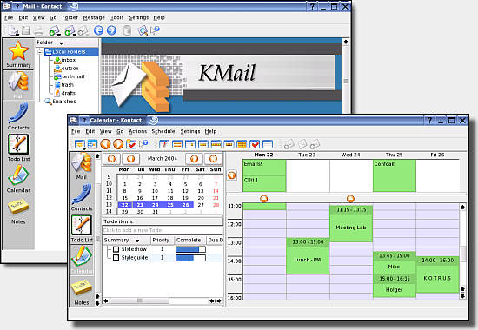This screenshot has height=330, width=478.
Task: Click the Slideshow completion progress bar
Action: tap(190, 249)
